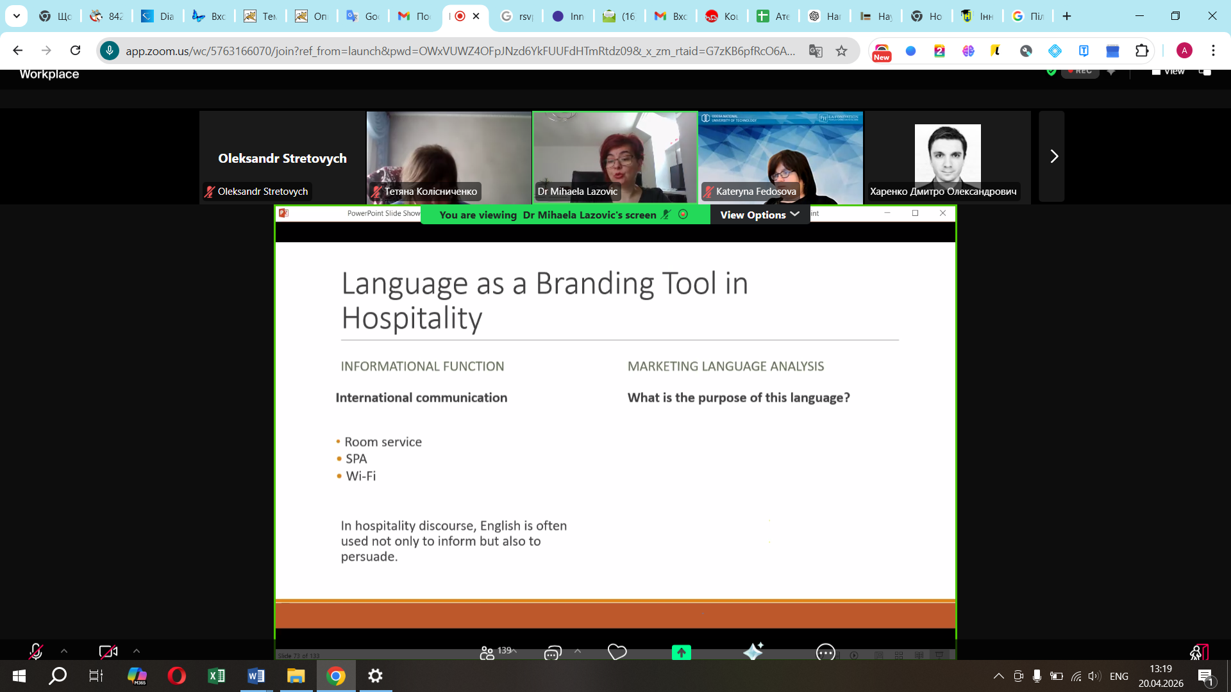Open reactions heart icon

617,652
